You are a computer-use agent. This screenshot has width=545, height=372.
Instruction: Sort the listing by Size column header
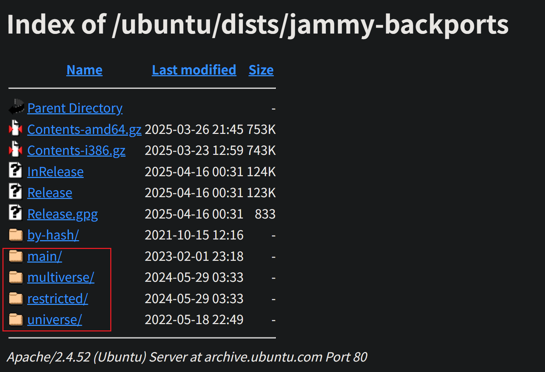pyautogui.click(x=261, y=70)
